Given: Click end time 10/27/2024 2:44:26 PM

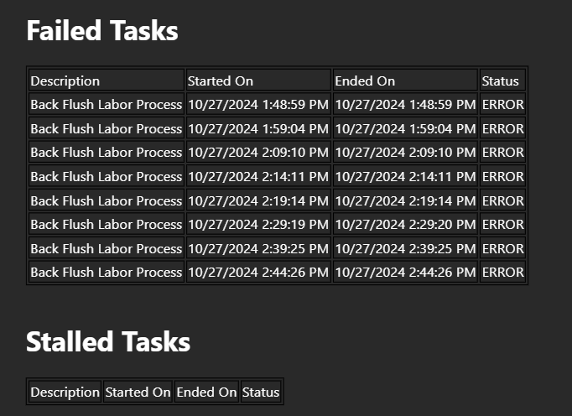Looking at the screenshot, I should 405,273.
